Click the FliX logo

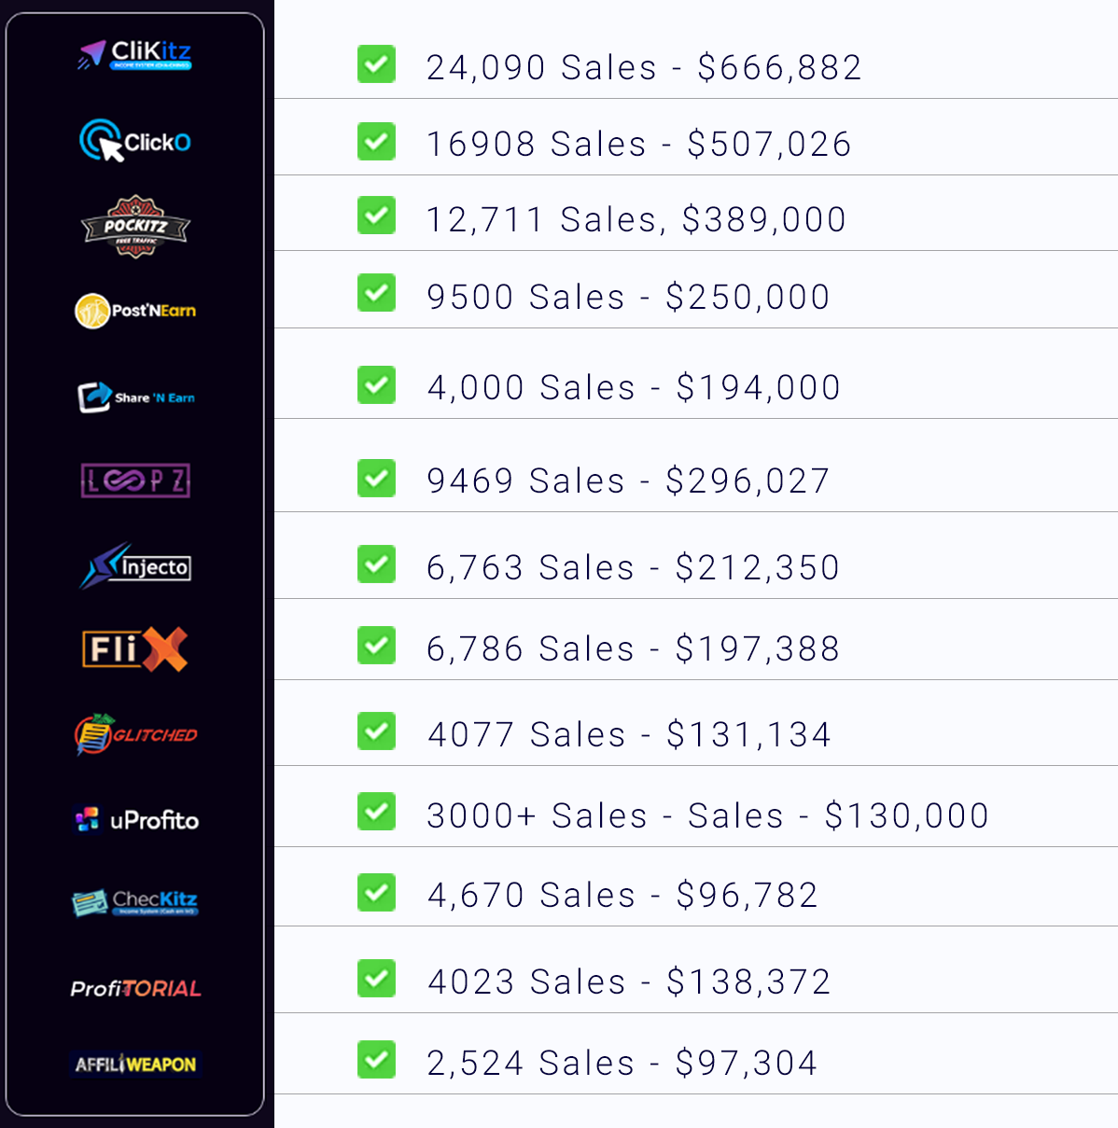[135, 648]
